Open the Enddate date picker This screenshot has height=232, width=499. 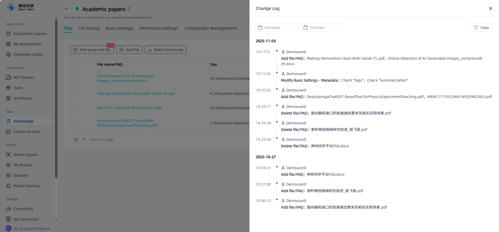click(322, 28)
